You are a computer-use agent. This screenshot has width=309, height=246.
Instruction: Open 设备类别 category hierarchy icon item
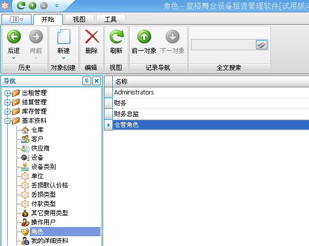point(39,166)
